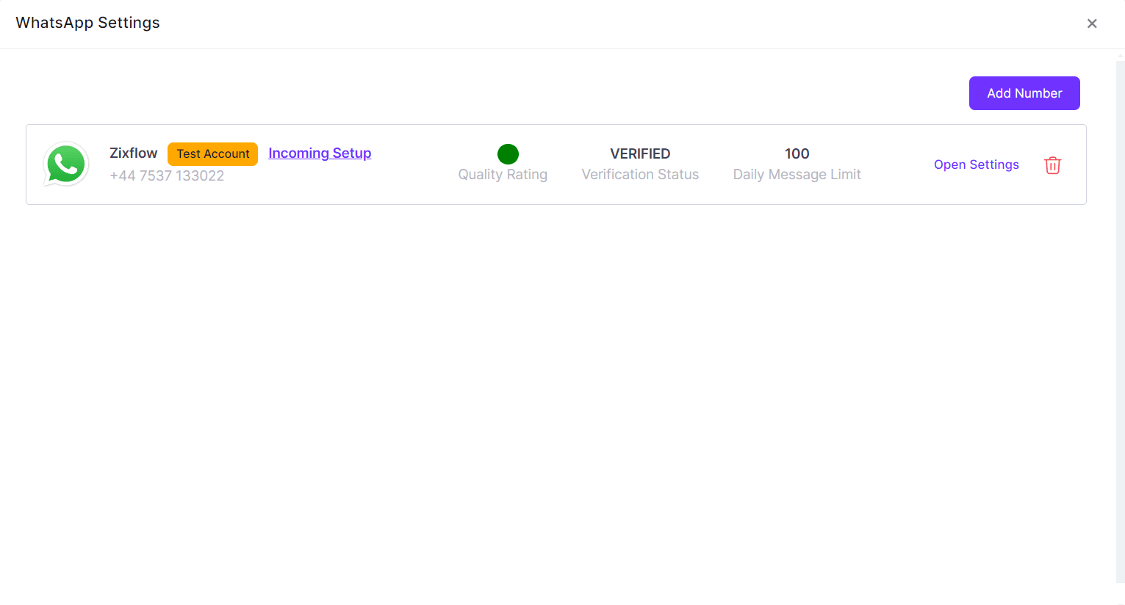The width and height of the screenshot is (1125, 605).
Task: Click the 100 daily limit value
Action: click(x=797, y=154)
